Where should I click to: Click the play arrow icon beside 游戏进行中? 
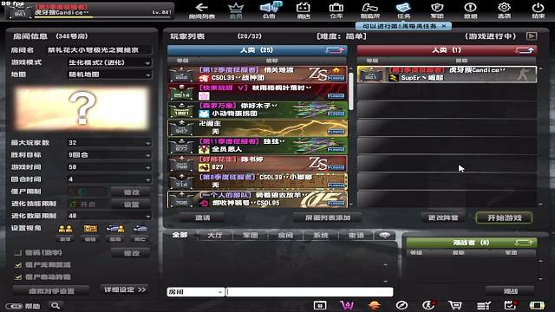coord(532,36)
